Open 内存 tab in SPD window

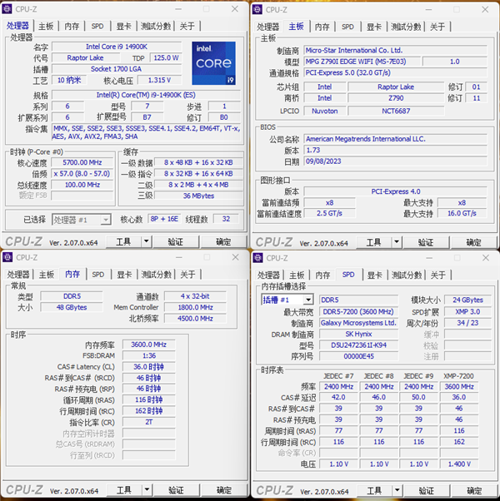pyautogui.click(x=322, y=275)
